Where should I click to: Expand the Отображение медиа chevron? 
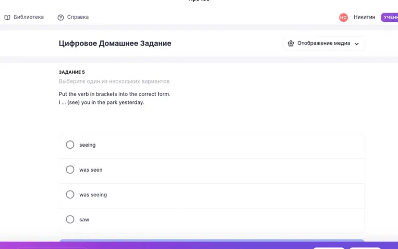pos(357,44)
